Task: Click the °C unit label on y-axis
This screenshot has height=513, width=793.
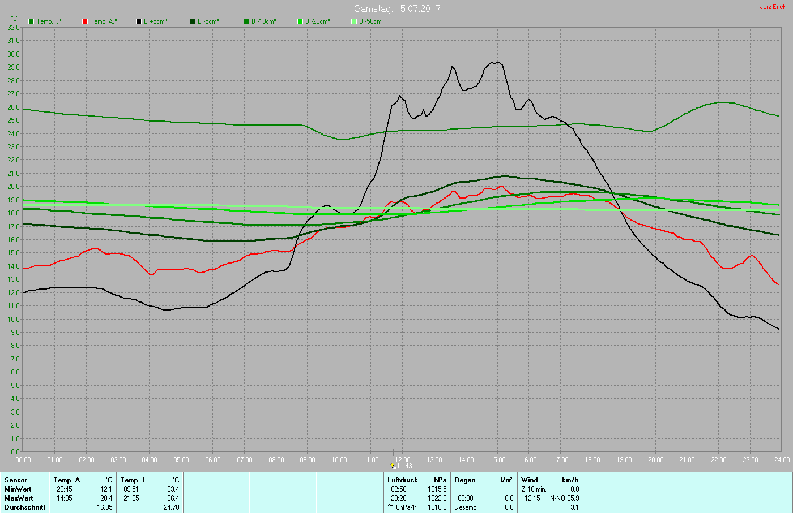Action: click(x=14, y=19)
